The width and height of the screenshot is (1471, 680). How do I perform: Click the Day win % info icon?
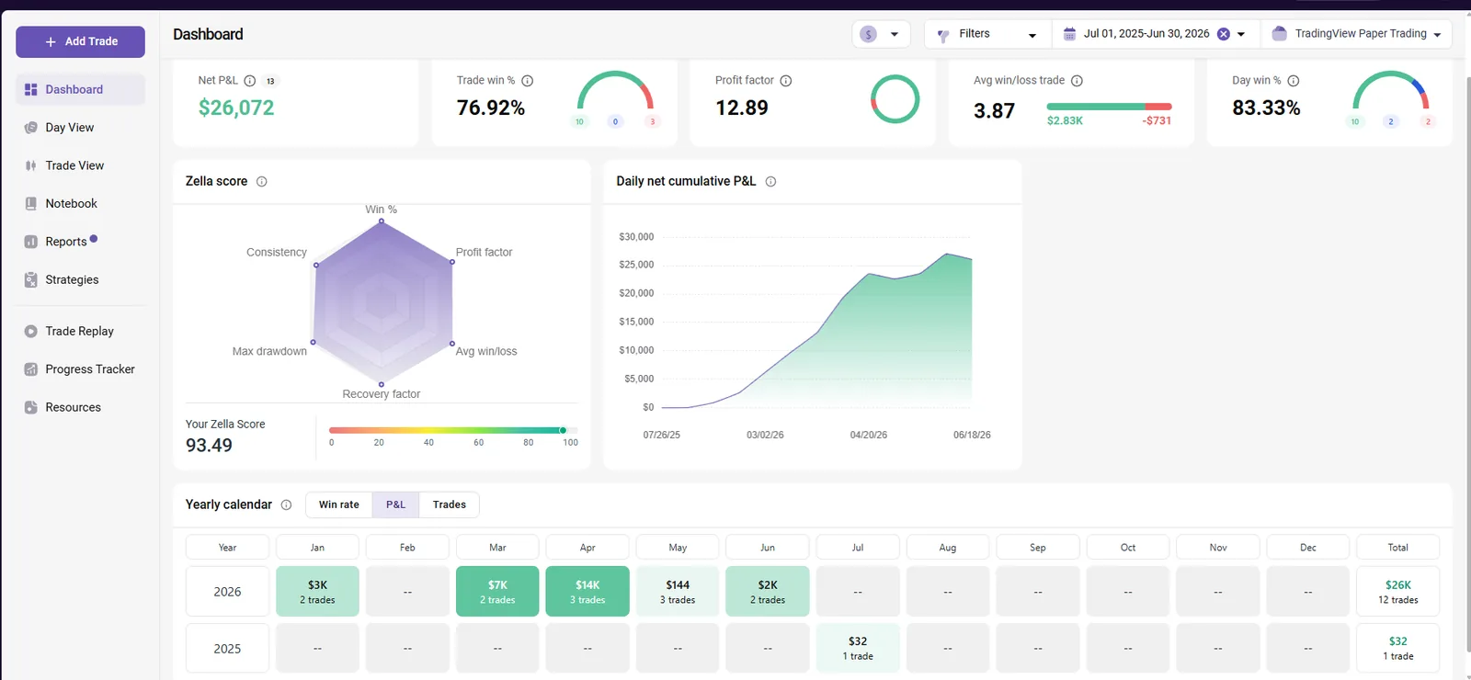coord(1294,81)
